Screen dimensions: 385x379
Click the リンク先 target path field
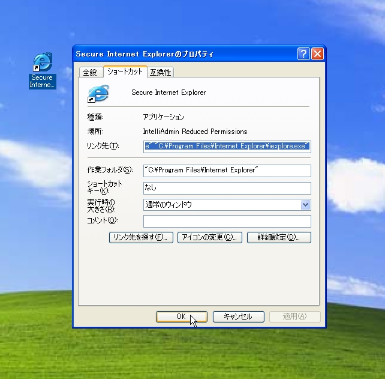click(227, 147)
